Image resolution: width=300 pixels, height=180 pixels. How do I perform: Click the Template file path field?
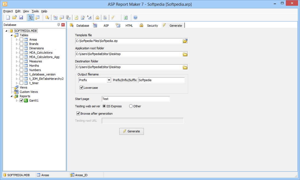click(x=129, y=41)
